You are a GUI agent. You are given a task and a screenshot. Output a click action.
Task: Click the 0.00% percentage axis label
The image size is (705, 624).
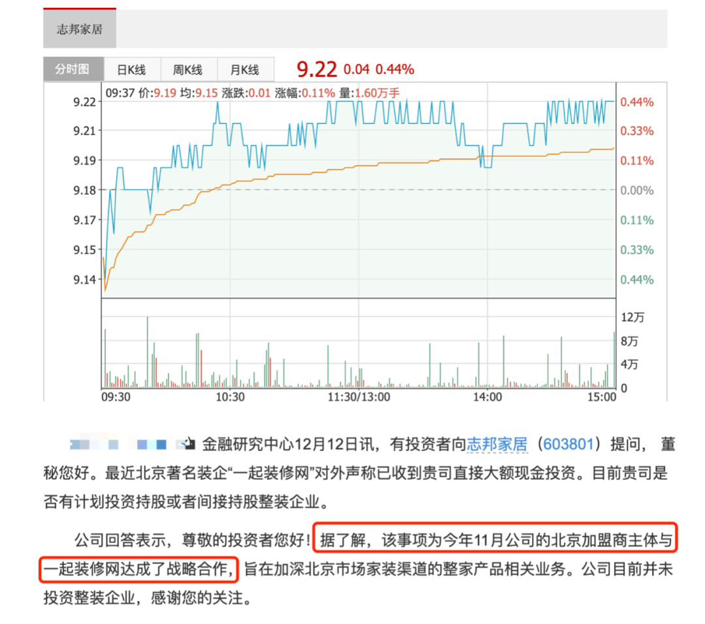pos(636,191)
